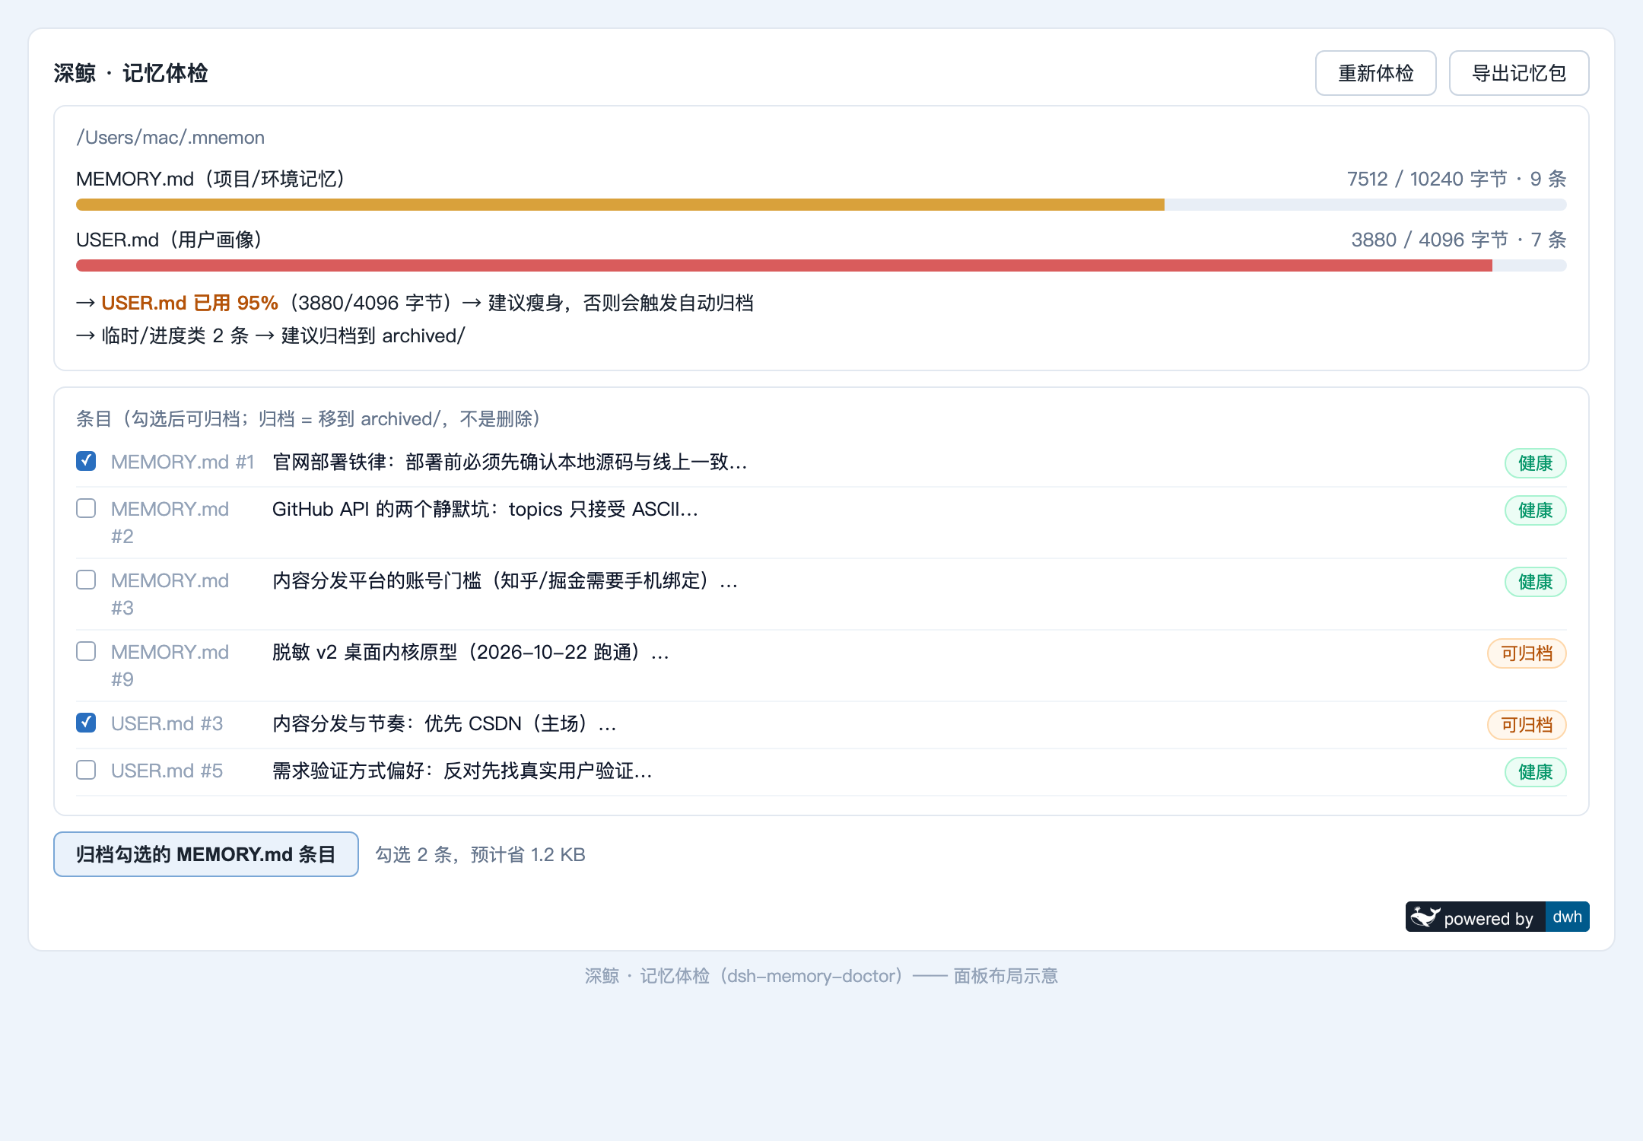Screen dimensions: 1643x1141
Task: Click 可归档 badge on MEMORY.md #9 row
Action: (1527, 653)
